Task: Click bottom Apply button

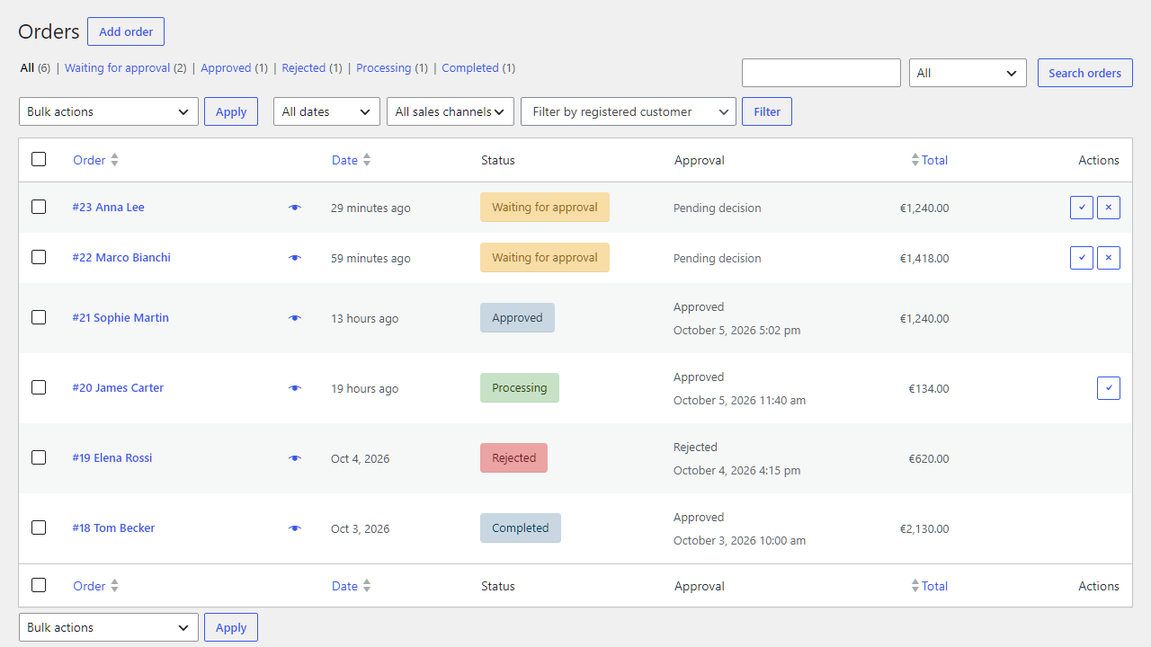Action: (231, 627)
